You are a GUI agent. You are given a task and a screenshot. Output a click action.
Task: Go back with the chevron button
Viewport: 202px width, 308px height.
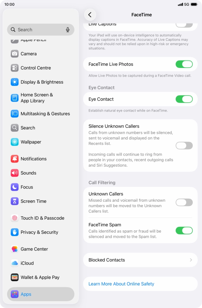coord(90,15)
